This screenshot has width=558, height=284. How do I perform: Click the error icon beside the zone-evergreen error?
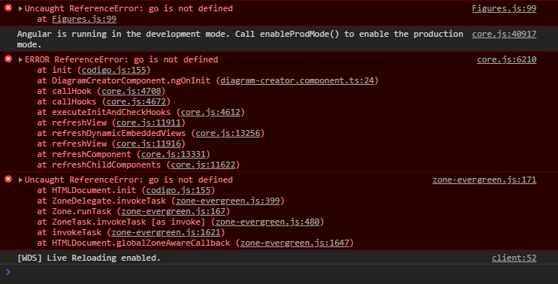tap(8, 179)
